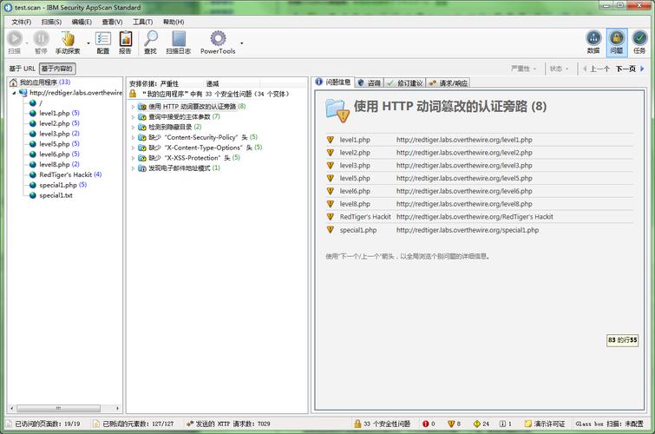
Task: Click the informational count icon in status bar
Action: pyautogui.click(x=502, y=424)
